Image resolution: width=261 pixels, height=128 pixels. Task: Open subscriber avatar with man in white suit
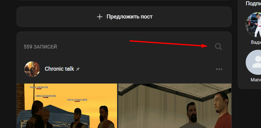click(253, 24)
